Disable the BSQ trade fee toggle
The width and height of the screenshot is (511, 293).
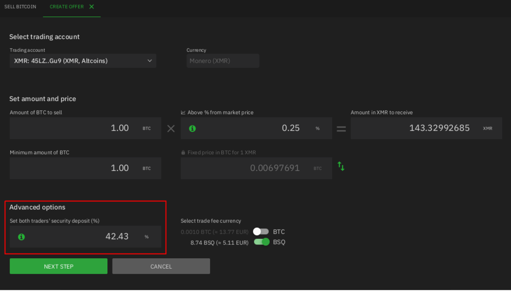tap(262, 242)
